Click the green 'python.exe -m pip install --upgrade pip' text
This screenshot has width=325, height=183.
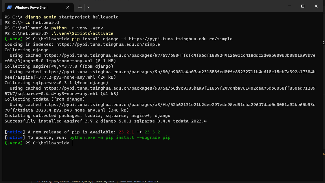click(x=120, y=137)
